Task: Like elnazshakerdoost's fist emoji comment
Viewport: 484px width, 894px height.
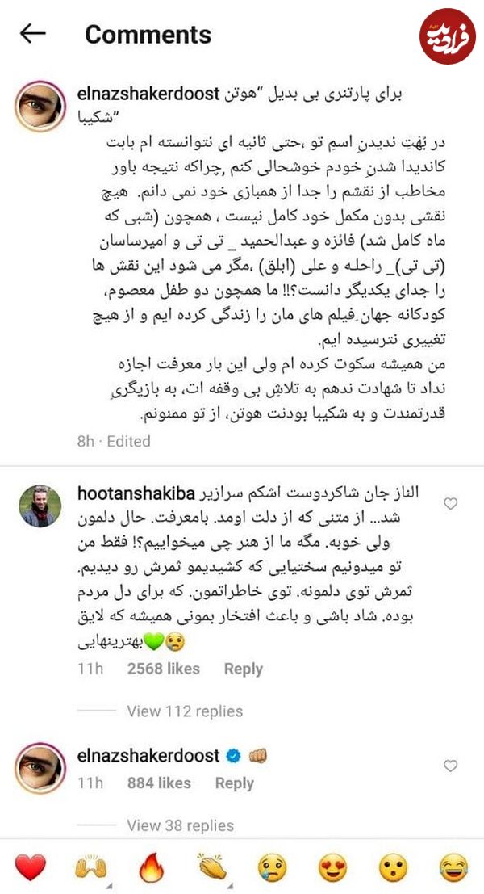Action: (x=450, y=766)
